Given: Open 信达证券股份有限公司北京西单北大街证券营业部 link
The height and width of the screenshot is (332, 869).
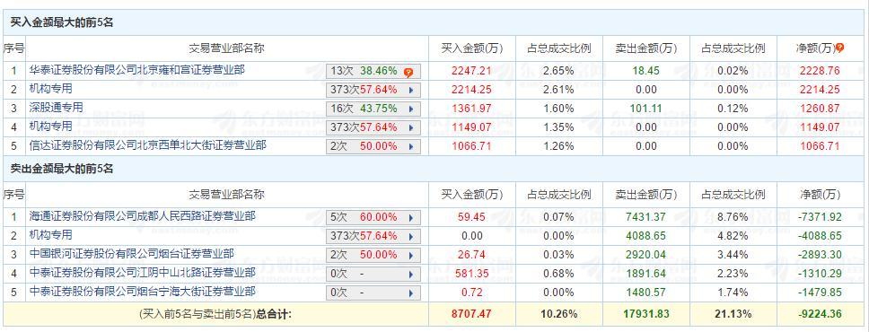Looking at the screenshot, I should 147,145.
